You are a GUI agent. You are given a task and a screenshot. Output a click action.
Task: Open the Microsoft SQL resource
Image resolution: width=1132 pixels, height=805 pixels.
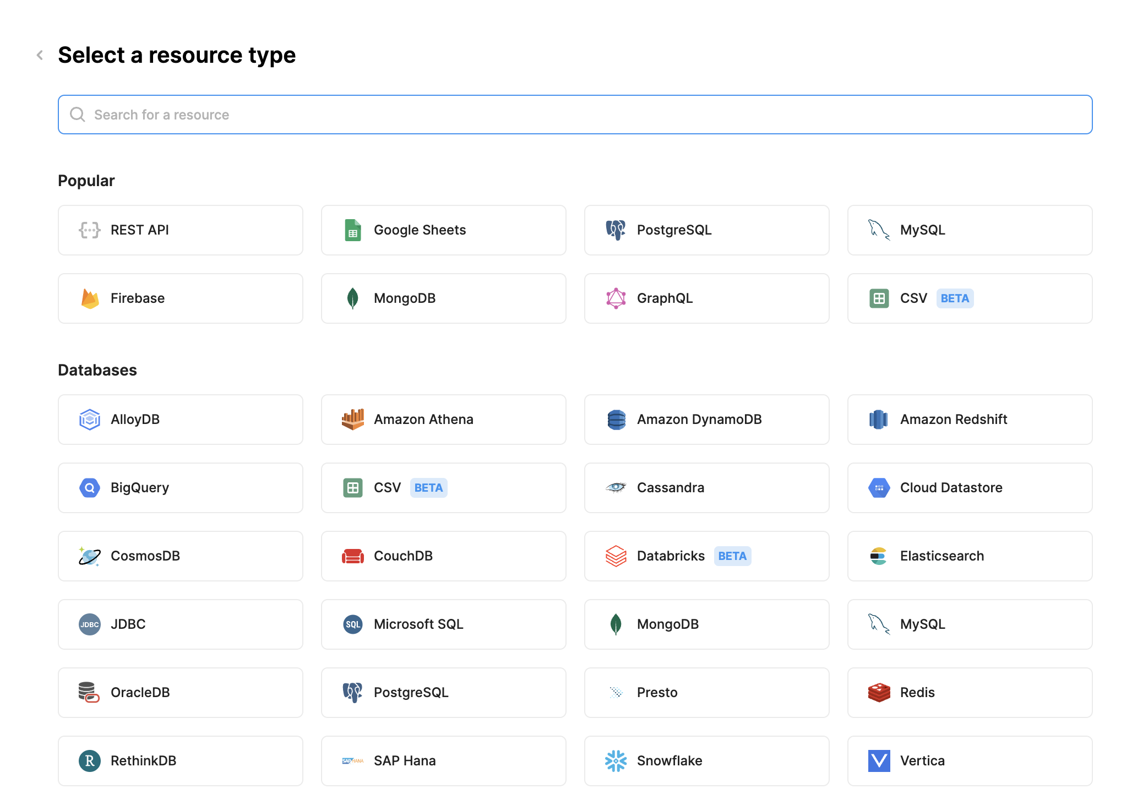(443, 624)
